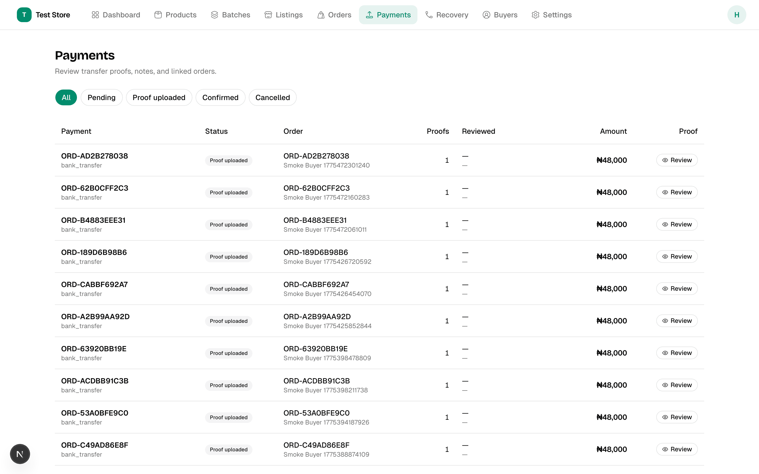This screenshot has height=474, width=759.
Task: Click the Orders padlock icon
Action: (x=320, y=14)
